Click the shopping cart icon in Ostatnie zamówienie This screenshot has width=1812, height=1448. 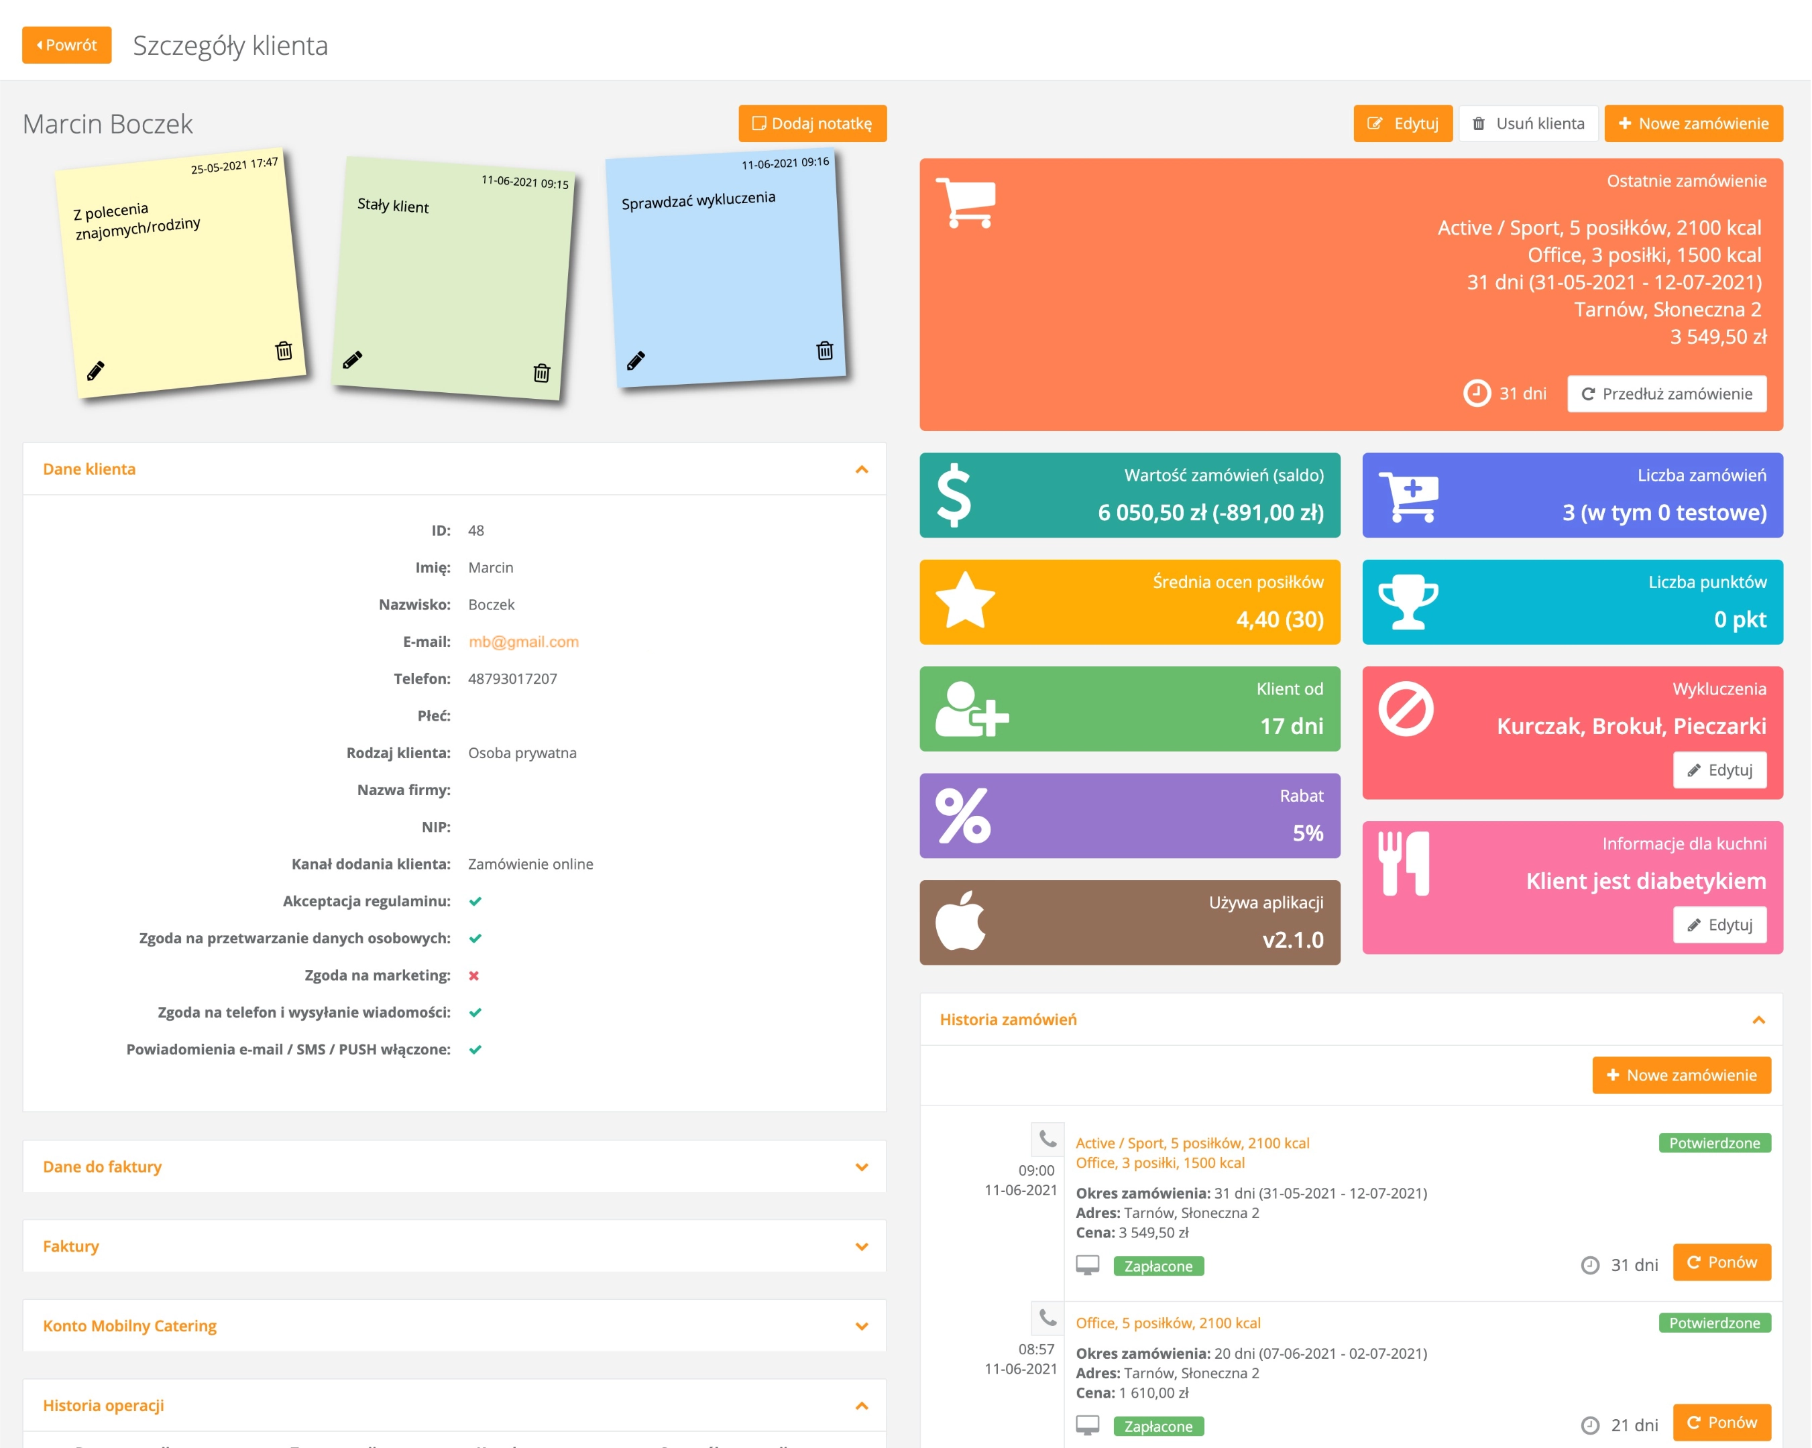tap(966, 202)
